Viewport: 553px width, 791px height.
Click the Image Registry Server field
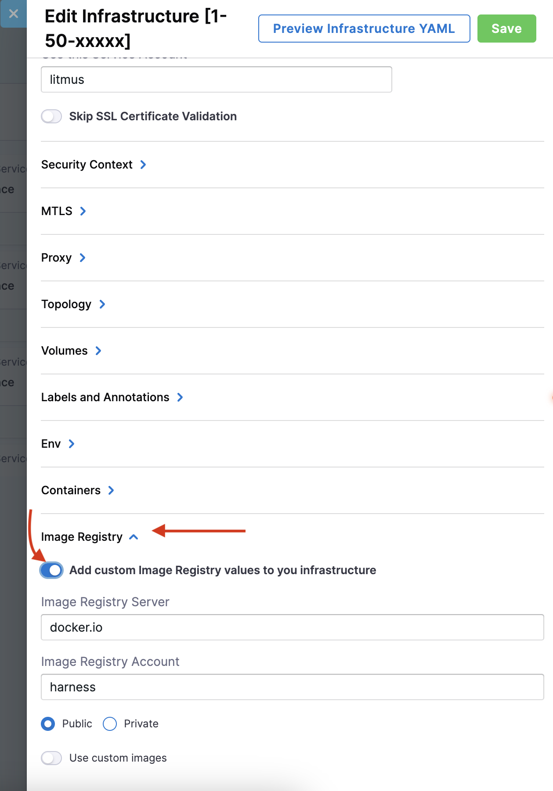292,627
